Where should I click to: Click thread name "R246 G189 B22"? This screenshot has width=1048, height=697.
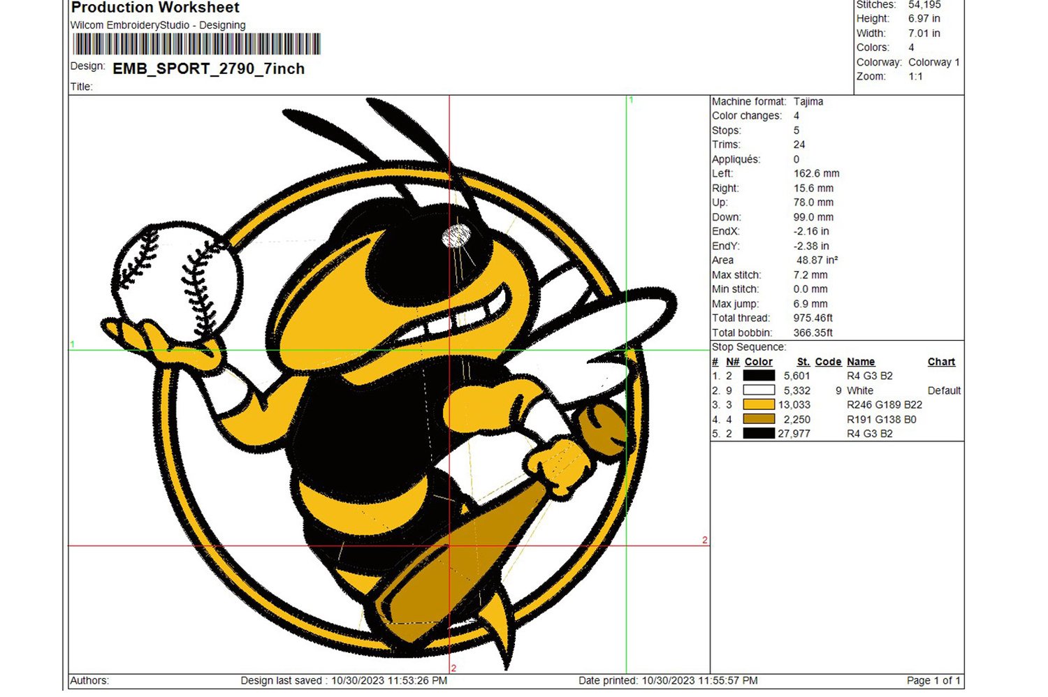885,404
